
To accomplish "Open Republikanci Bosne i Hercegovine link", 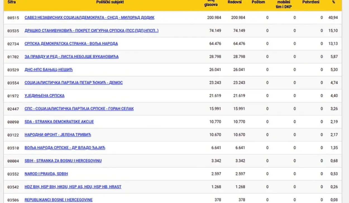I will pos(58,200).
